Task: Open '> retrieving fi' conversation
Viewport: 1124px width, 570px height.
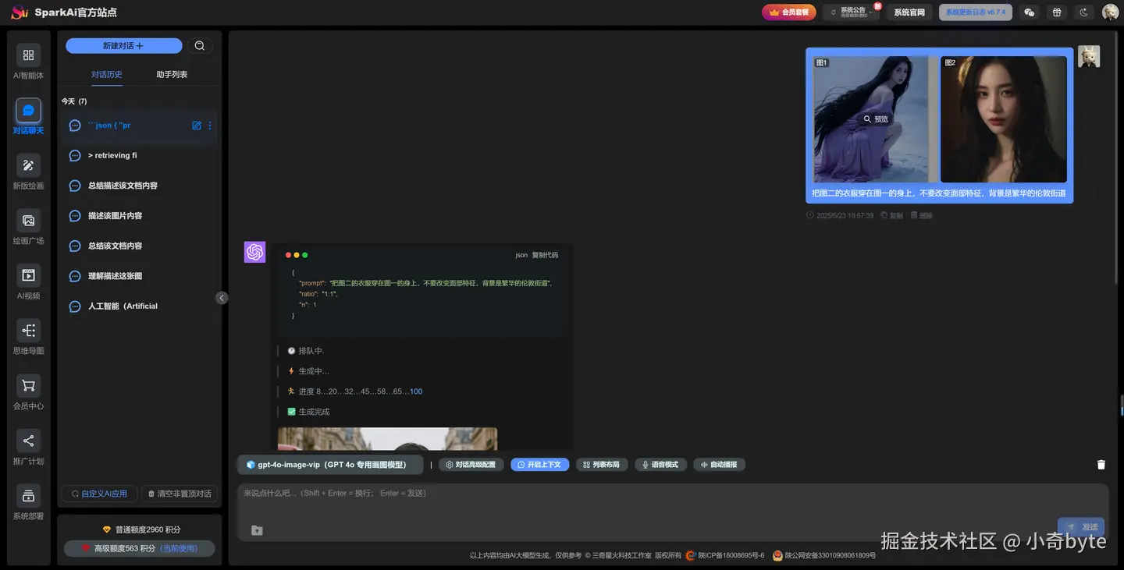Action: point(139,156)
